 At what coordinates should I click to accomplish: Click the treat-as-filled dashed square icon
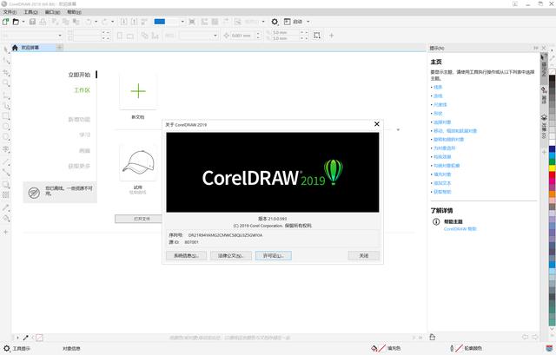click(x=317, y=35)
